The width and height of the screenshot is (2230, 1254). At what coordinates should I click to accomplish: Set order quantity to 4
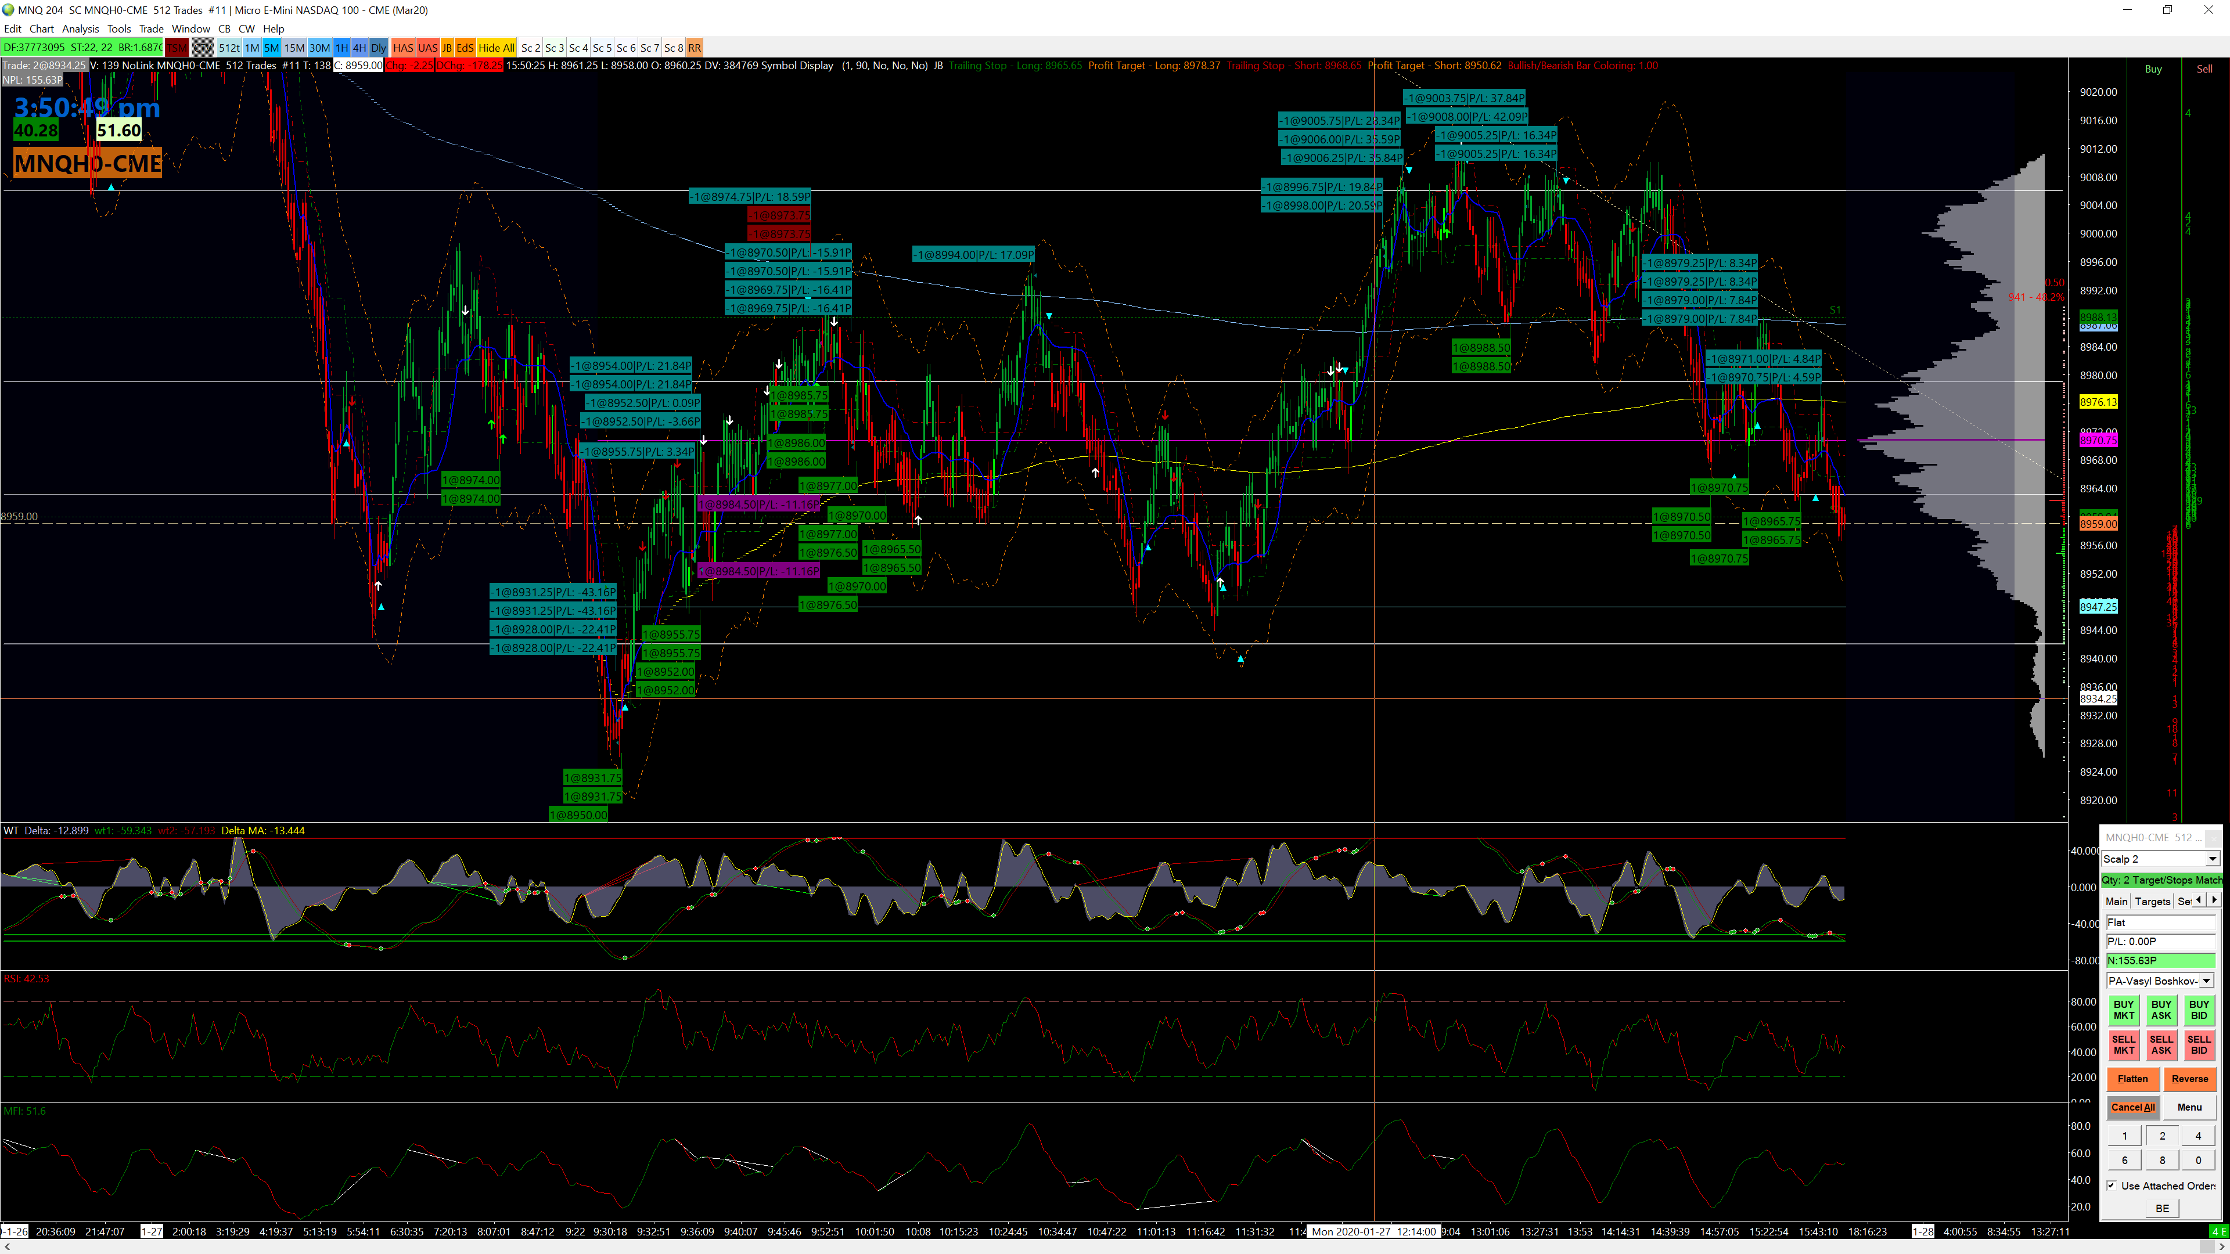tap(2198, 1136)
